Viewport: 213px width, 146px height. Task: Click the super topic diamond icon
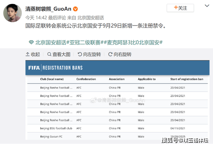coord(31,43)
